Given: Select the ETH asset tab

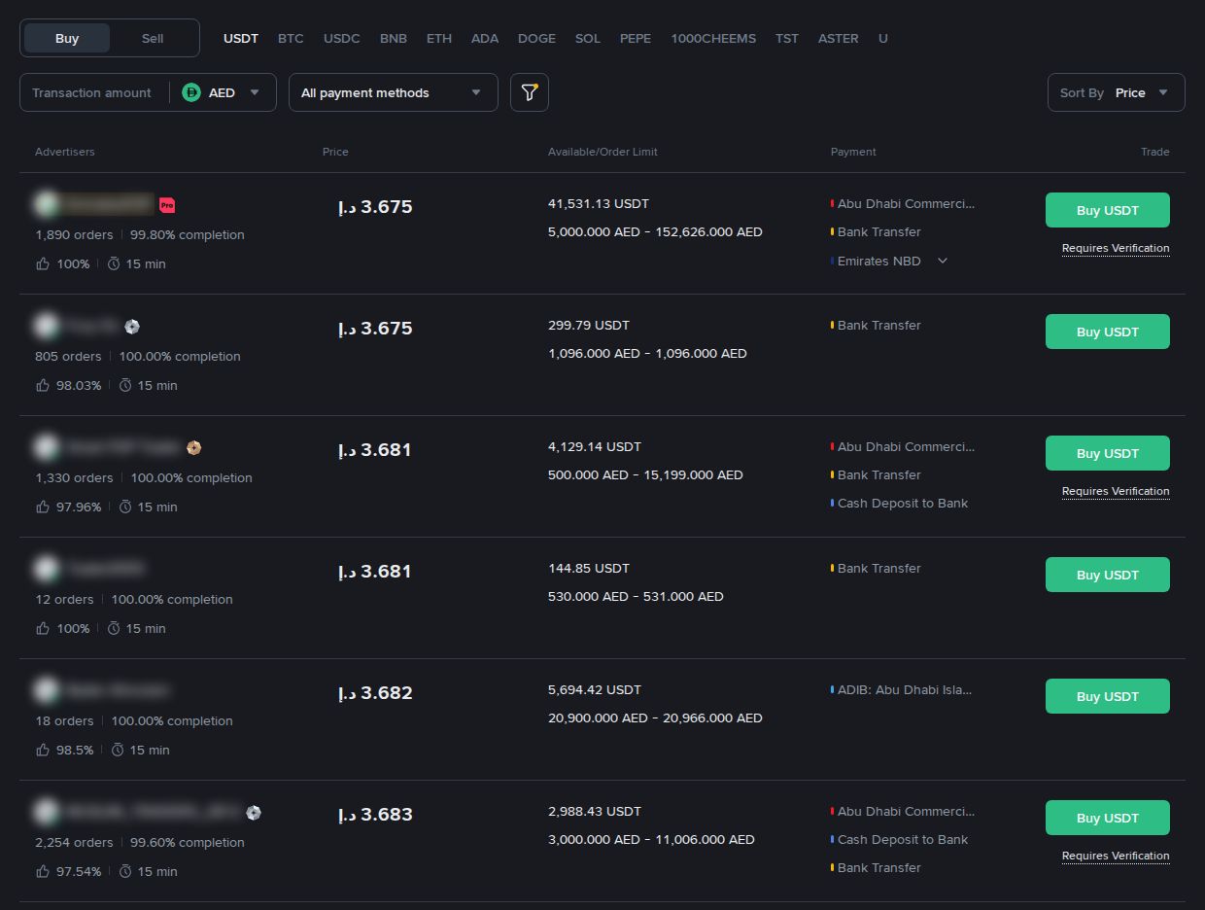Looking at the screenshot, I should 439,38.
